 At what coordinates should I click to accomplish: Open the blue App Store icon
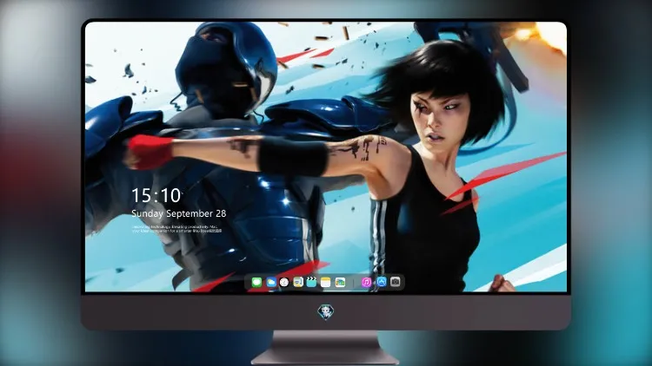click(382, 282)
